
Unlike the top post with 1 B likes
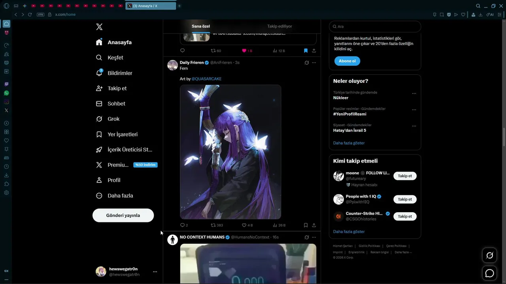coord(247,51)
